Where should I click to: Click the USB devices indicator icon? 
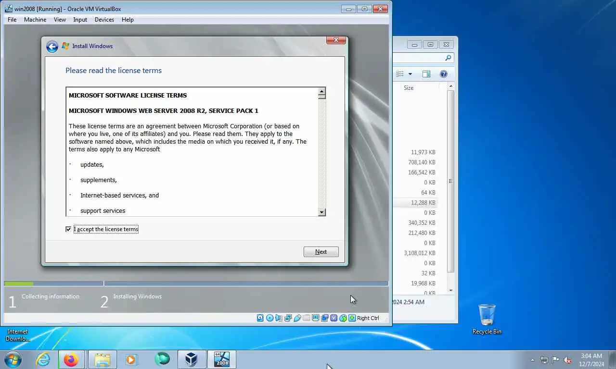[297, 318]
